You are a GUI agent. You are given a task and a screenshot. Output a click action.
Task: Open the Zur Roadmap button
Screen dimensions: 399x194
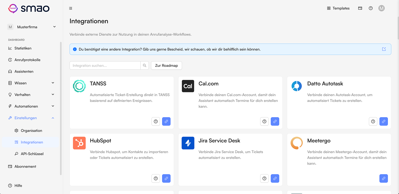point(166,65)
